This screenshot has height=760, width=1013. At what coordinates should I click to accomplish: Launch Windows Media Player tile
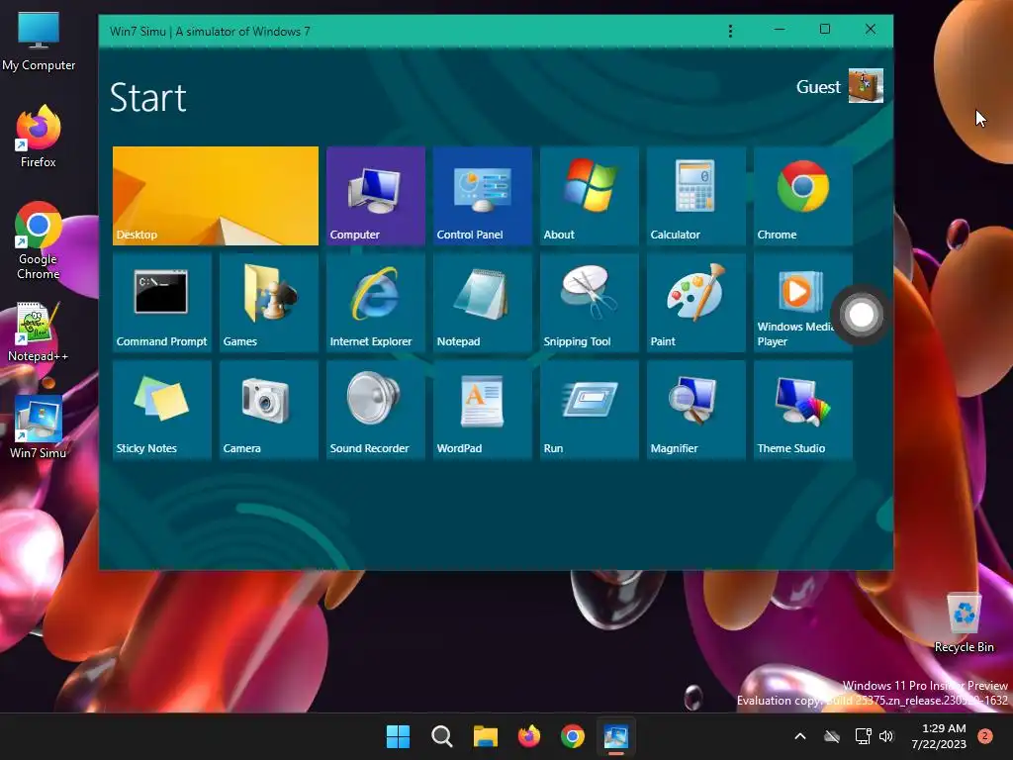point(796,303)
